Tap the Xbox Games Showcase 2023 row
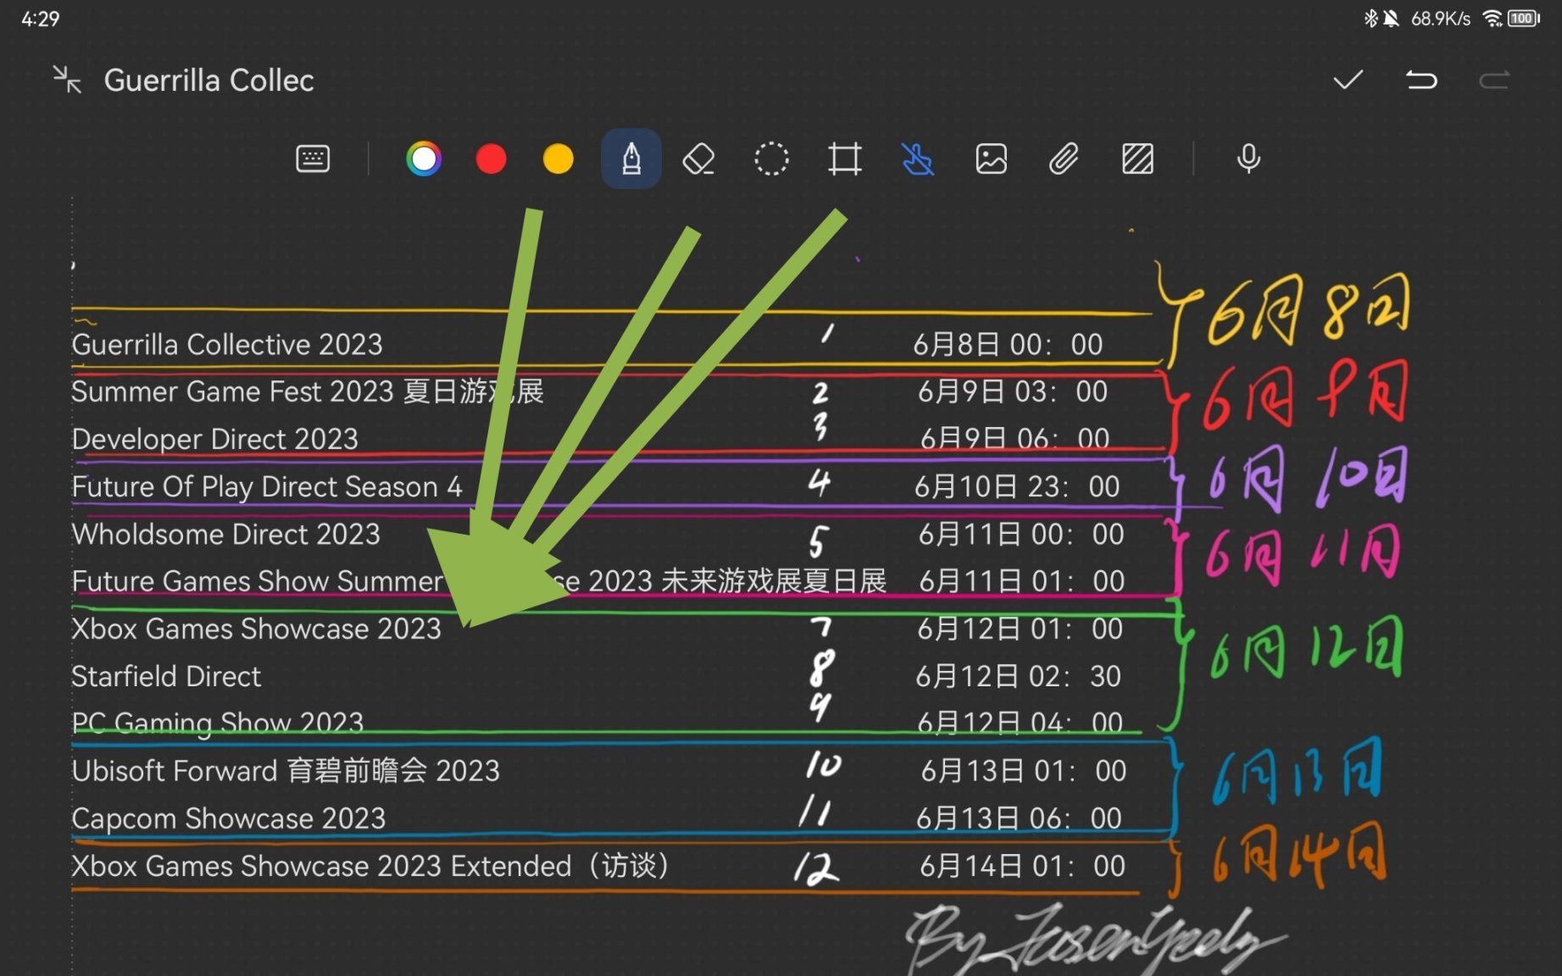Screen dimensions: 1562x976 [257, 629]
